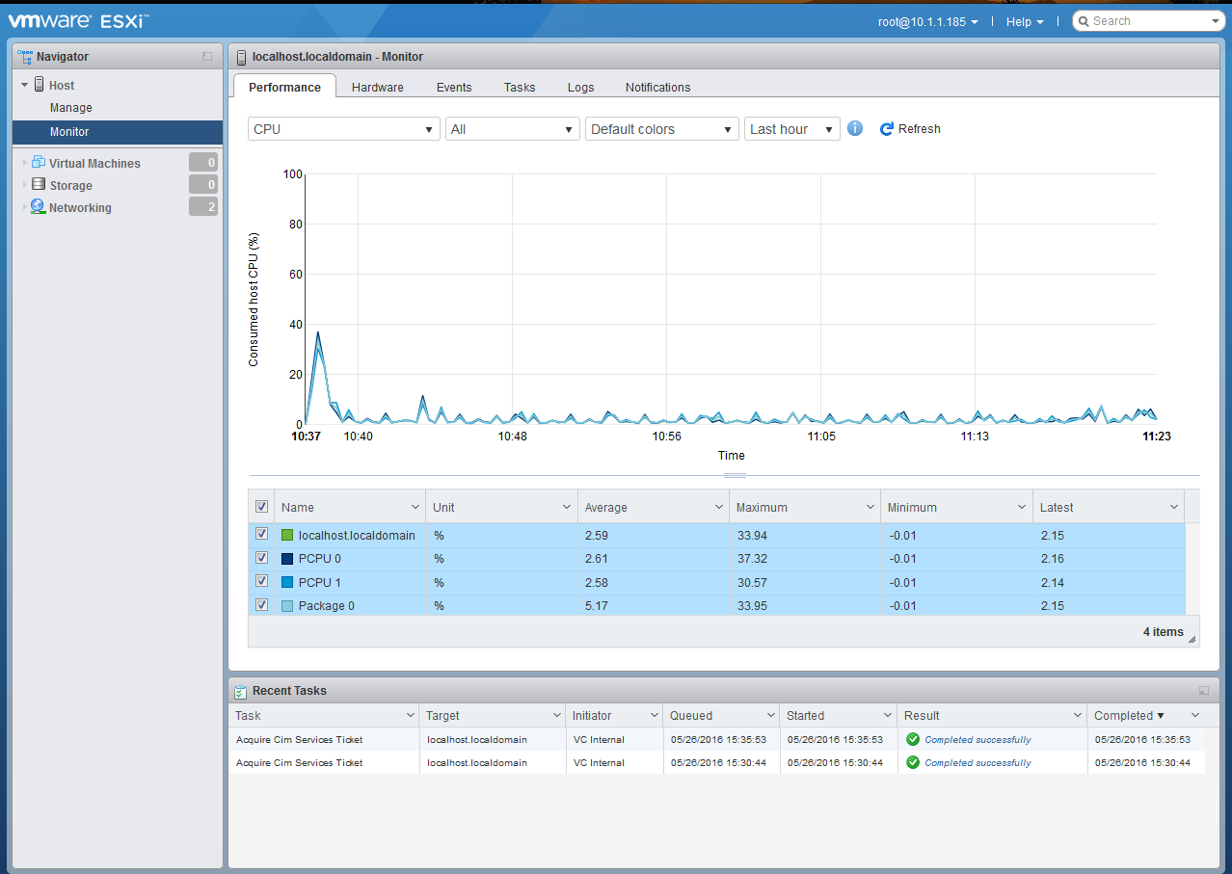
Task: Open the Events tab
Action: click(453, 87)
